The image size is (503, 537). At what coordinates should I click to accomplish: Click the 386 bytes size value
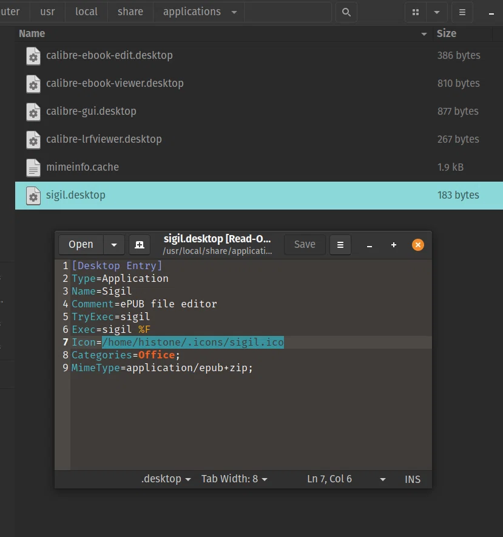[x=459, y=55]
